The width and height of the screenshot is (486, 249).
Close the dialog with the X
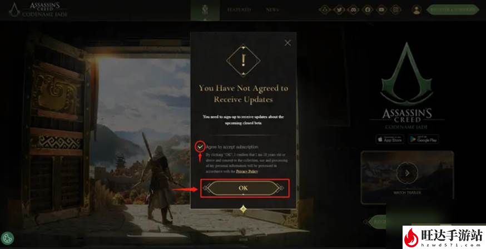287,43
